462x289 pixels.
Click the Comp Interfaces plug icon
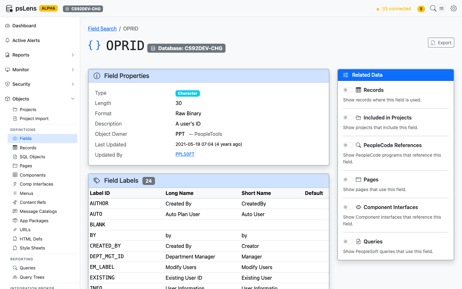click(15, 184)
